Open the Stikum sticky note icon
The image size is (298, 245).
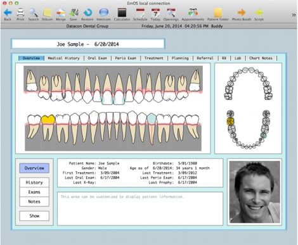tap(47, 13)
